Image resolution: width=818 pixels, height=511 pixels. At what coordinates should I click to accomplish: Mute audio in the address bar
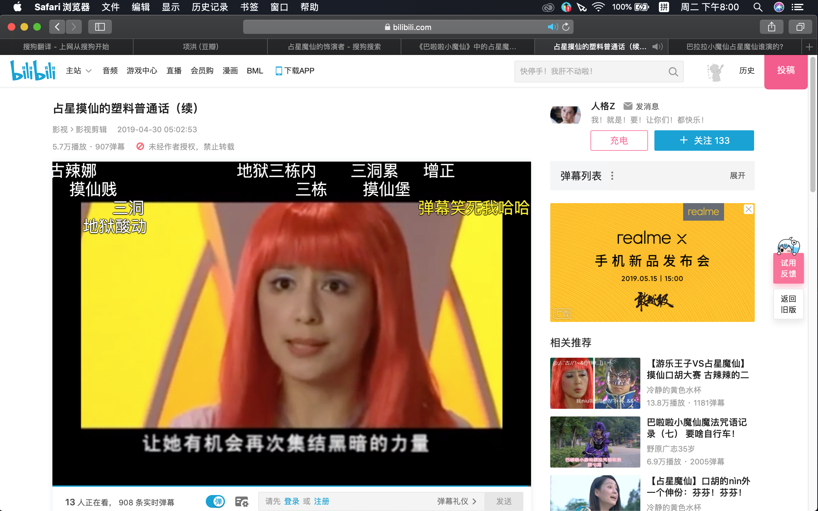(552, 27)
